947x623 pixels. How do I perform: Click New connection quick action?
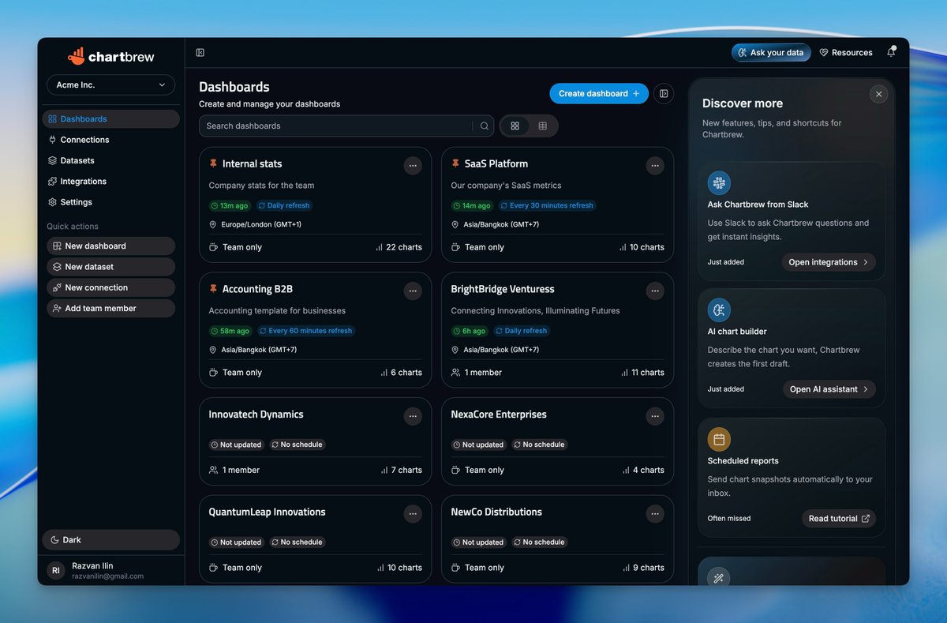point(110,287)
